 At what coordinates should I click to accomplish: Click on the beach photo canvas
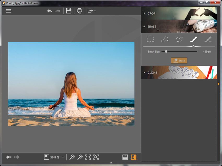71,84
